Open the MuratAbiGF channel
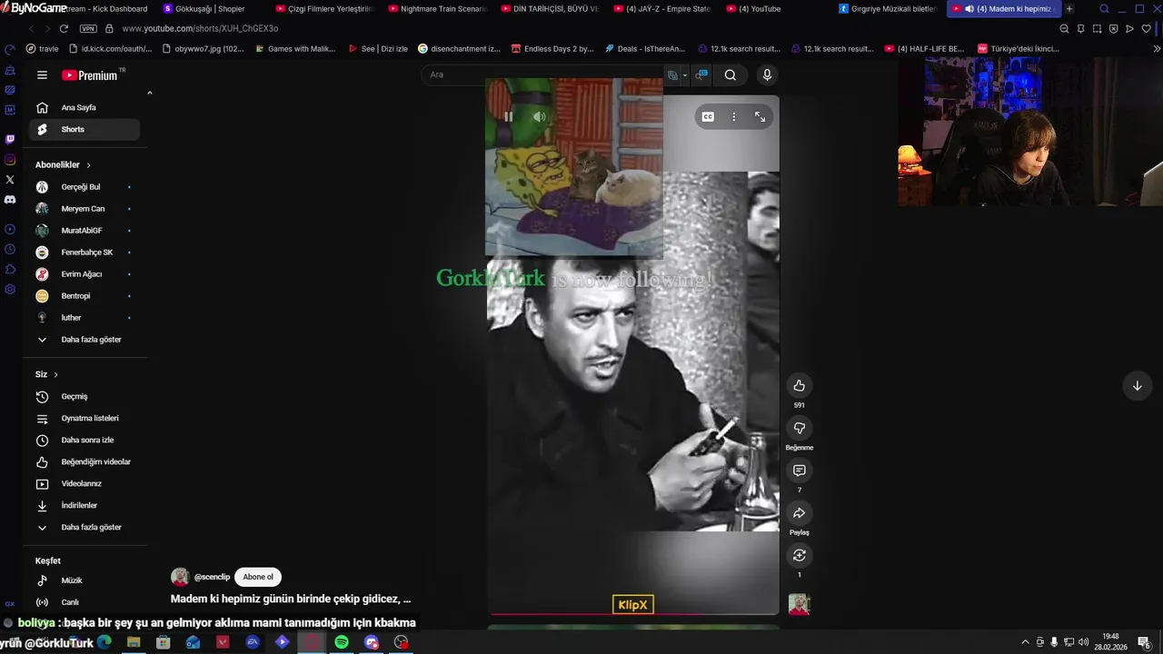This screenshot has width=1163, height=654. [x=86, y=231]
